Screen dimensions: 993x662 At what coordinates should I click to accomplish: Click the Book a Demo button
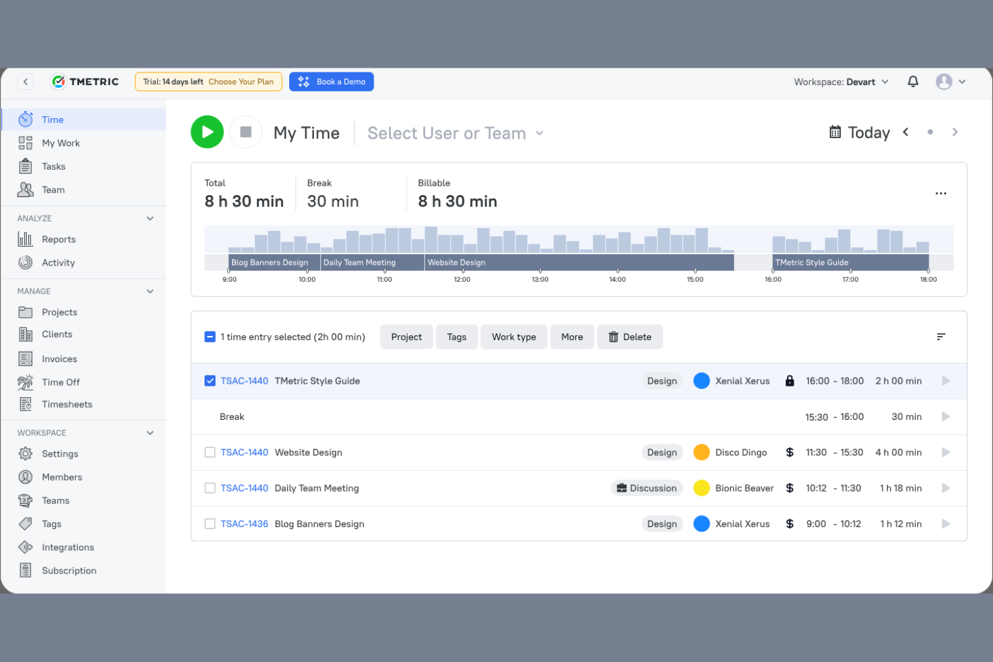(331, 81)
